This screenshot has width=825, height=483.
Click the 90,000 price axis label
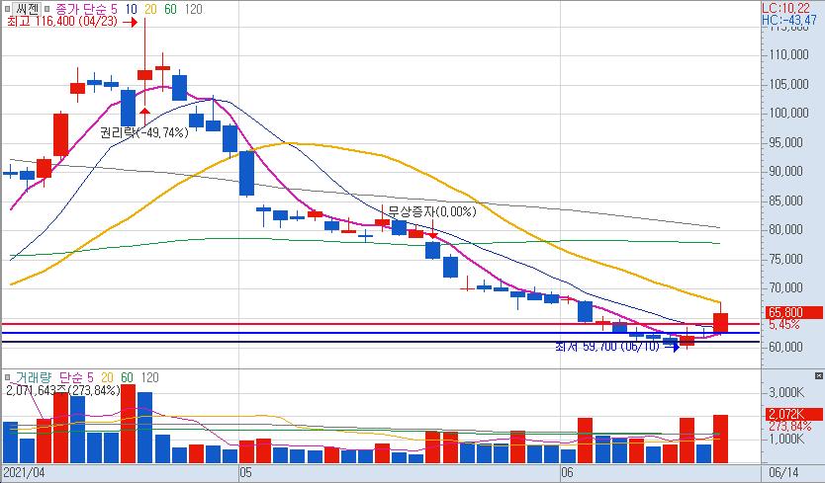tap(786, 171)
